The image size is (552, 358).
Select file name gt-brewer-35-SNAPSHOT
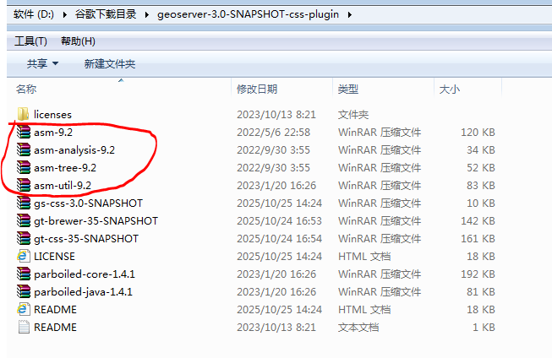[x=96, y=221]
